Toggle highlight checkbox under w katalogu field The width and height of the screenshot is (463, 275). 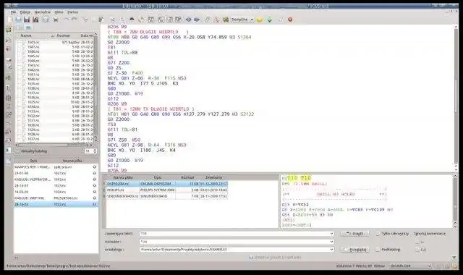[x=251, y=258]
